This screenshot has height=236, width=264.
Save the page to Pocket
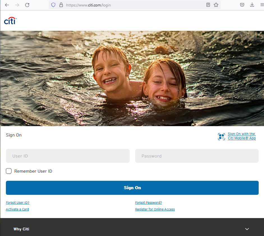coord(242,5)
